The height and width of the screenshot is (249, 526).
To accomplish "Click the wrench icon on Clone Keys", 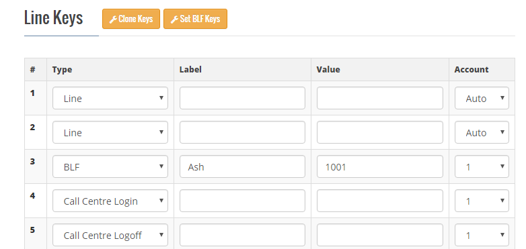I will pos(113,19).
